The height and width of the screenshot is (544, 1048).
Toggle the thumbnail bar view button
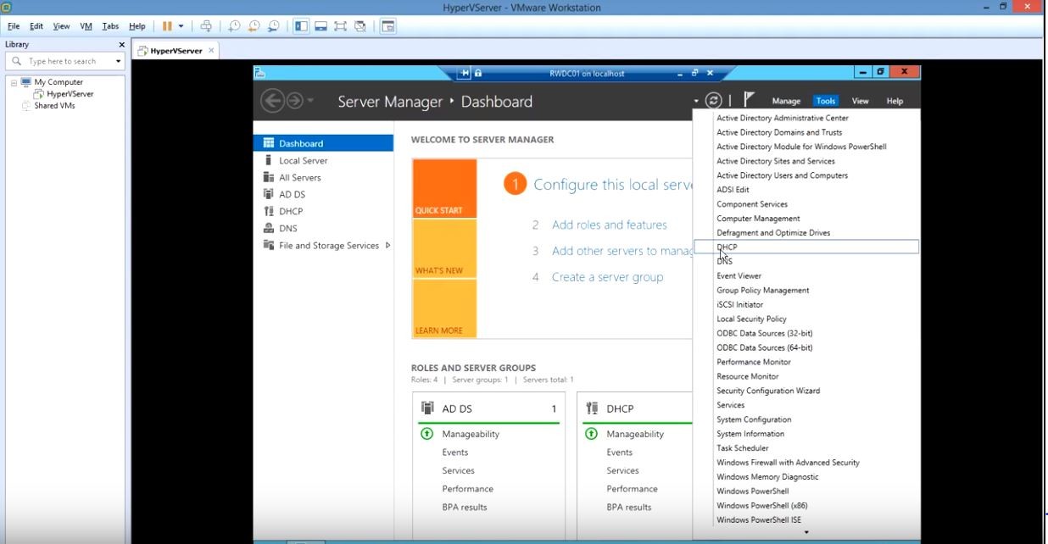point(321,26)
